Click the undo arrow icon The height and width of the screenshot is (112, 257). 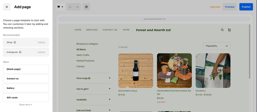(x=70, y=7)
